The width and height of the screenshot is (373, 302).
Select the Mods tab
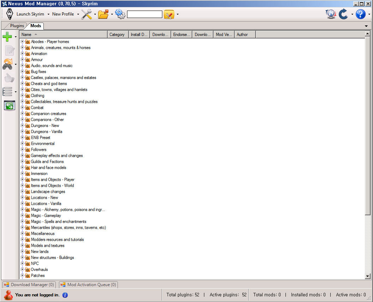click(36, 26)
